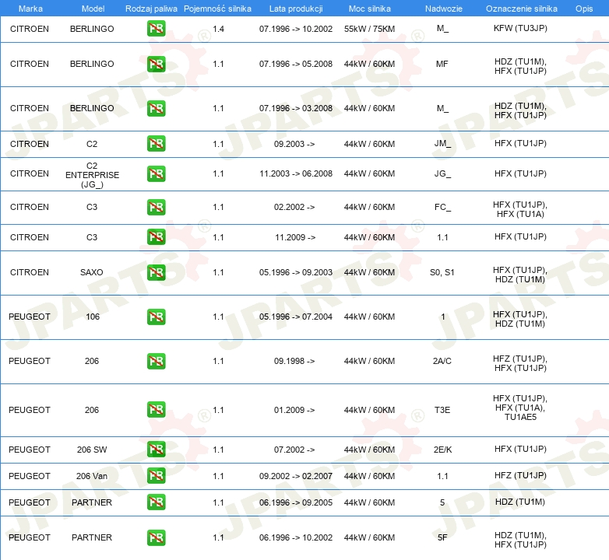609x560 pixels.
Task: Click fuel icon in Partner 09.2005 row
Action: coord(156,502)
